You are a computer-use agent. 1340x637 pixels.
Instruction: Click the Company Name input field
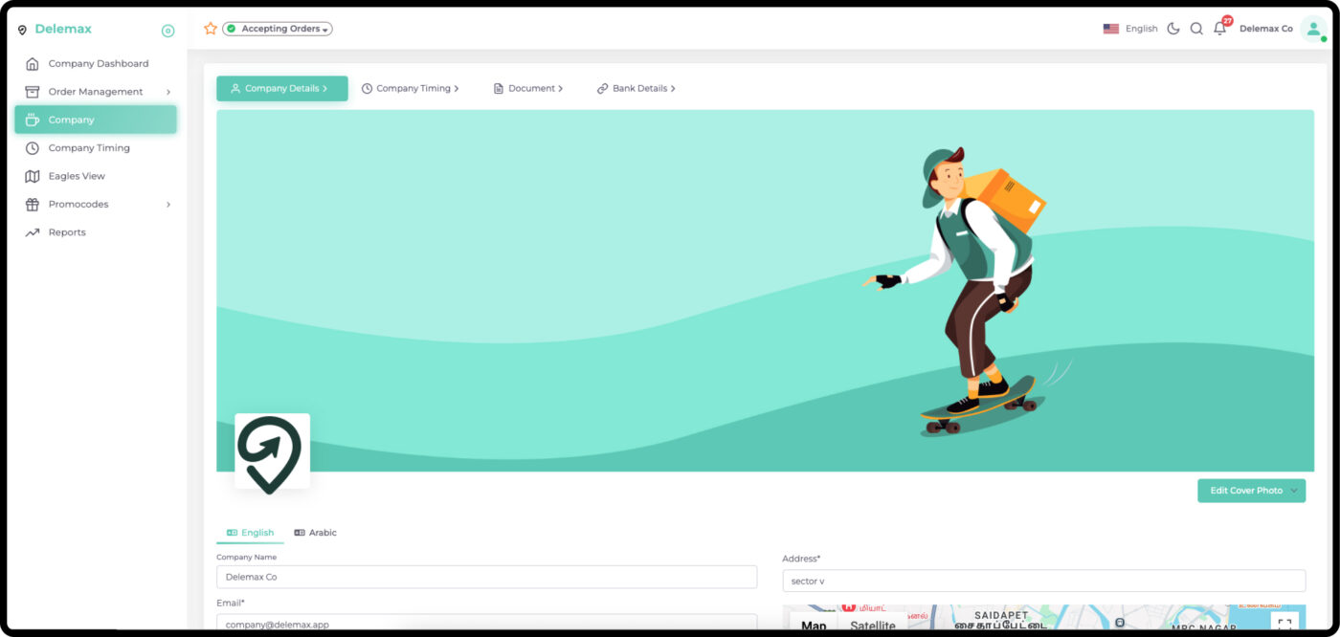486,577
